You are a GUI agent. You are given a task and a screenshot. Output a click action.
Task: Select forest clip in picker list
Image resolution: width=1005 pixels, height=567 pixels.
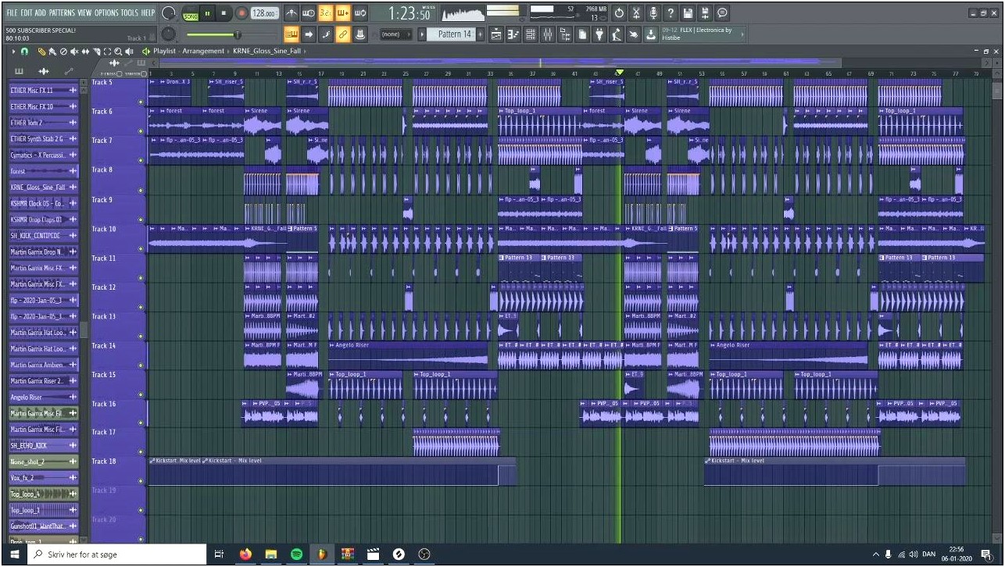(x=44, y=171)
